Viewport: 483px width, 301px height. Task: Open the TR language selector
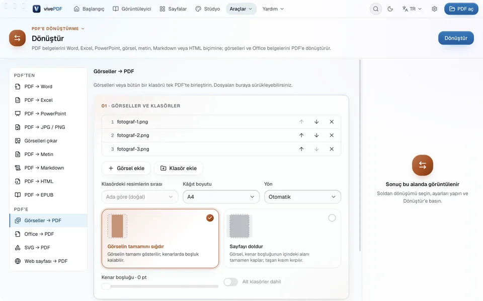(412, 9)
